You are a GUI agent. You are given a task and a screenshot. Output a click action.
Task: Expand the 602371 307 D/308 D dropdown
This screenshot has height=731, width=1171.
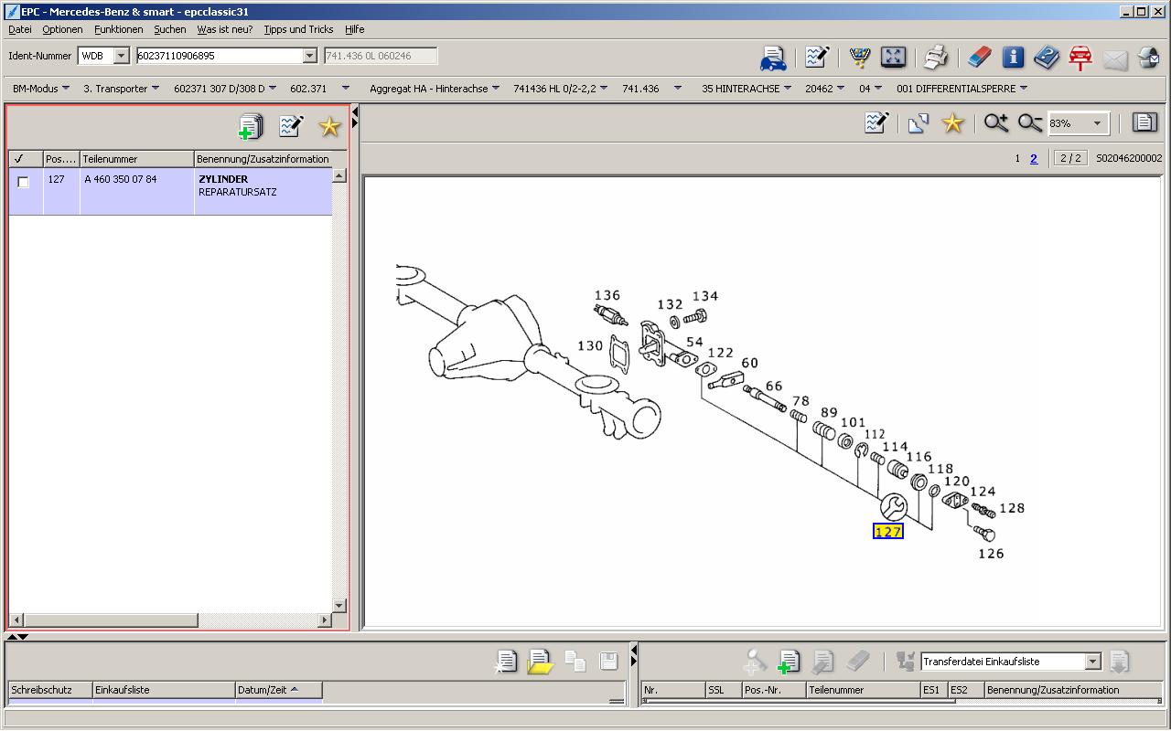225,89
